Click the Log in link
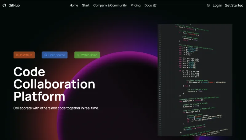 (217, 5)
